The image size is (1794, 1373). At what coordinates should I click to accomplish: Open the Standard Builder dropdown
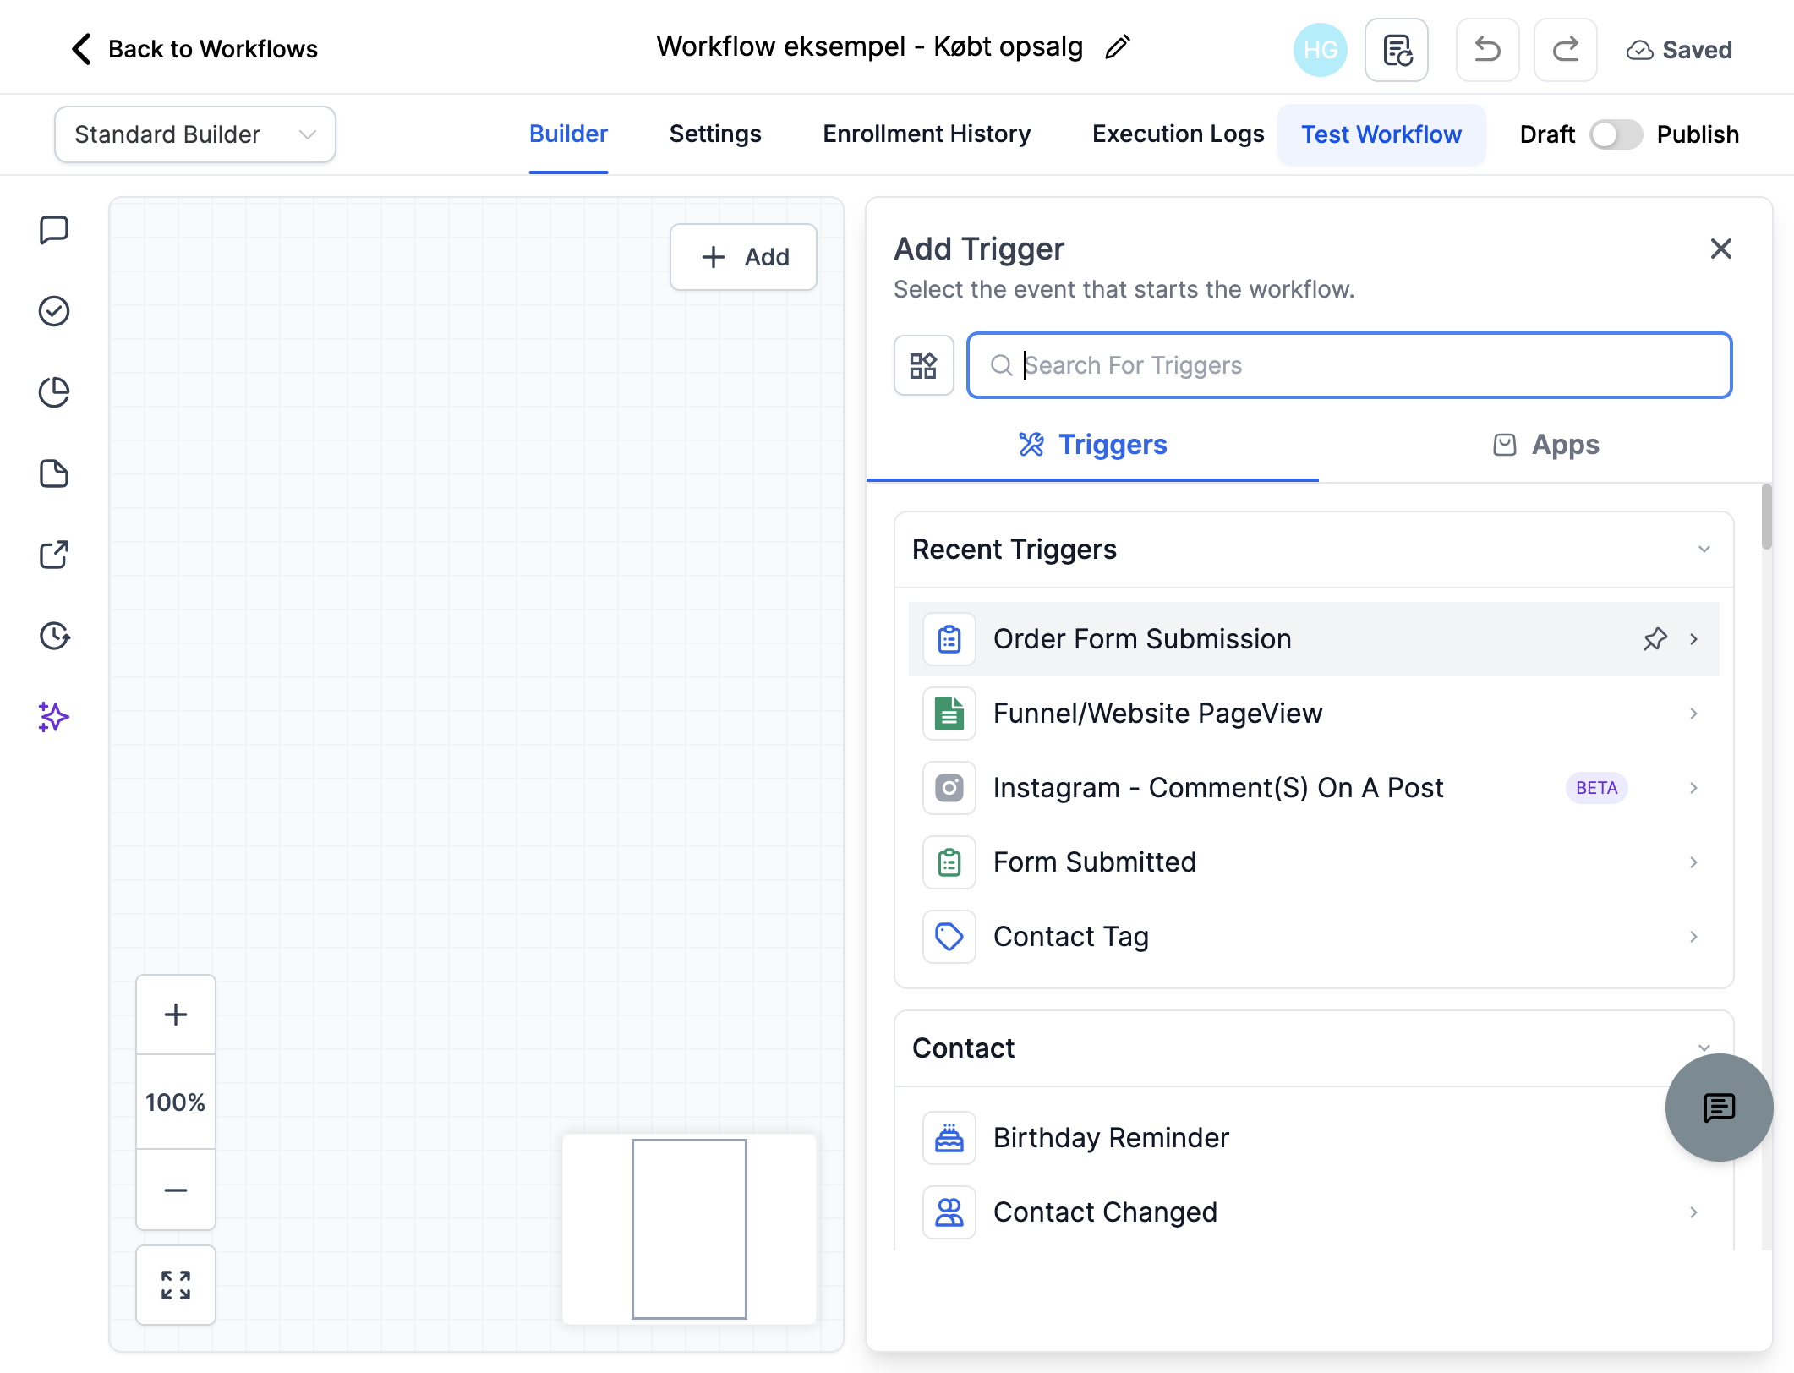point(195,134)
